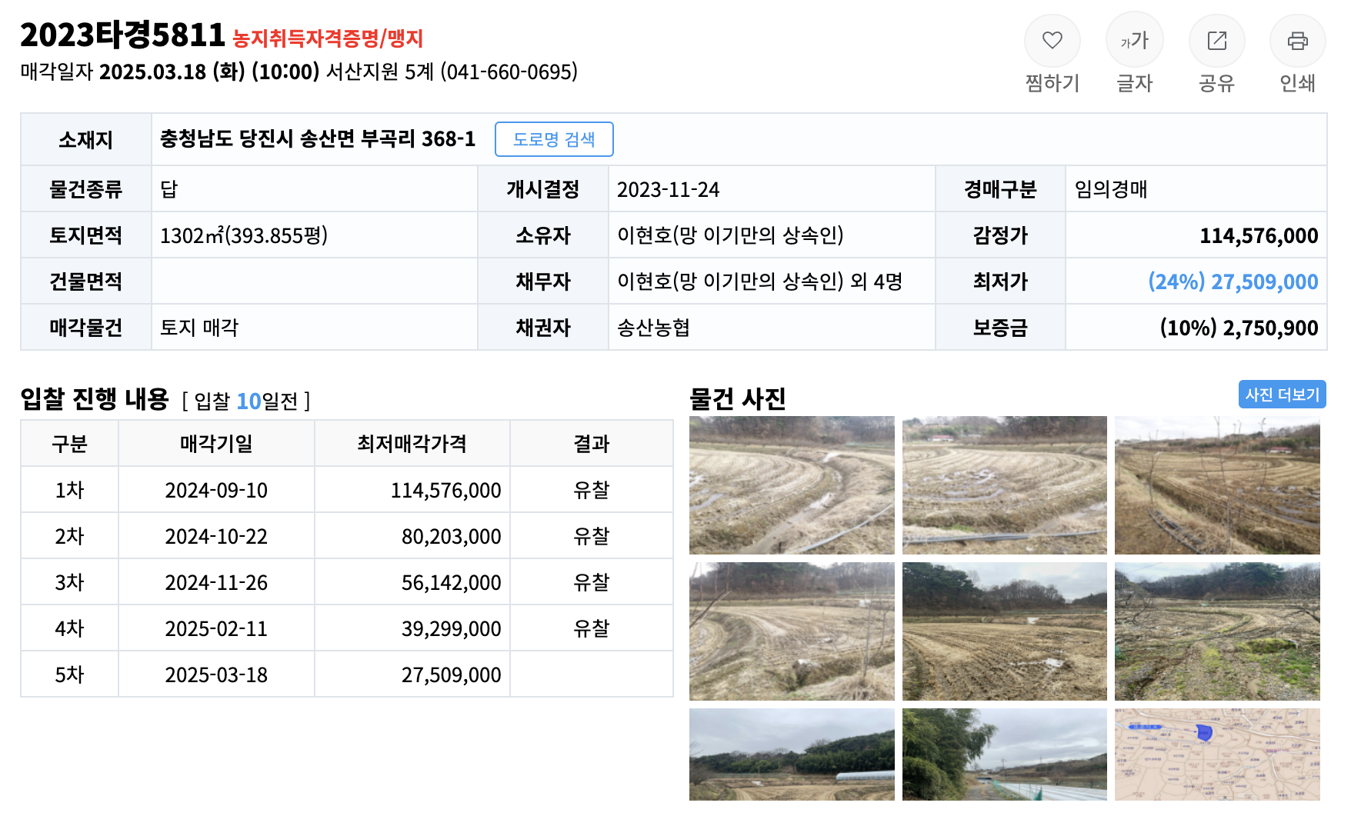The width and height of the screenshot is (1351, 826).
Task: Click the sale date 2025.03.18 (화) (10:00)
Action: 209,72
